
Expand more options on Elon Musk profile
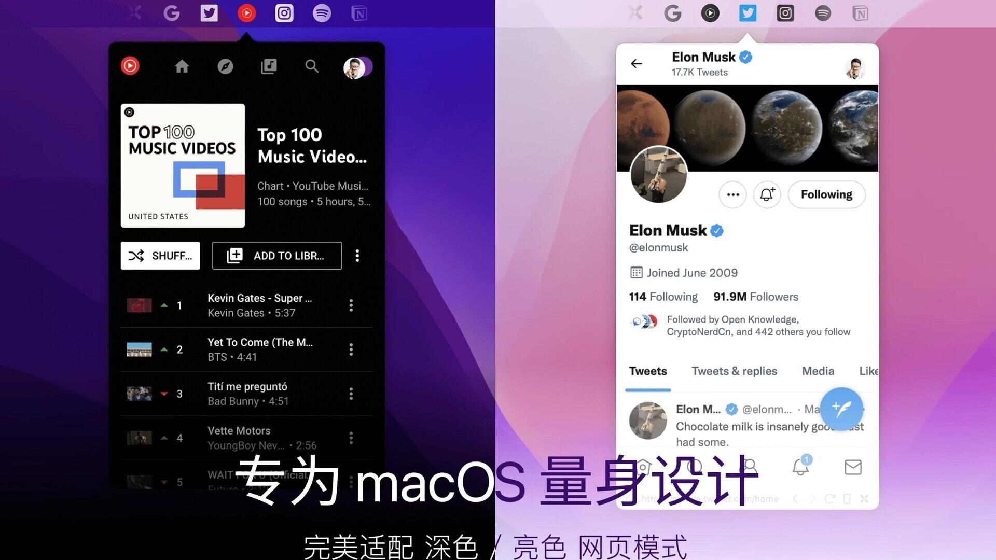[x=732, y=194]
